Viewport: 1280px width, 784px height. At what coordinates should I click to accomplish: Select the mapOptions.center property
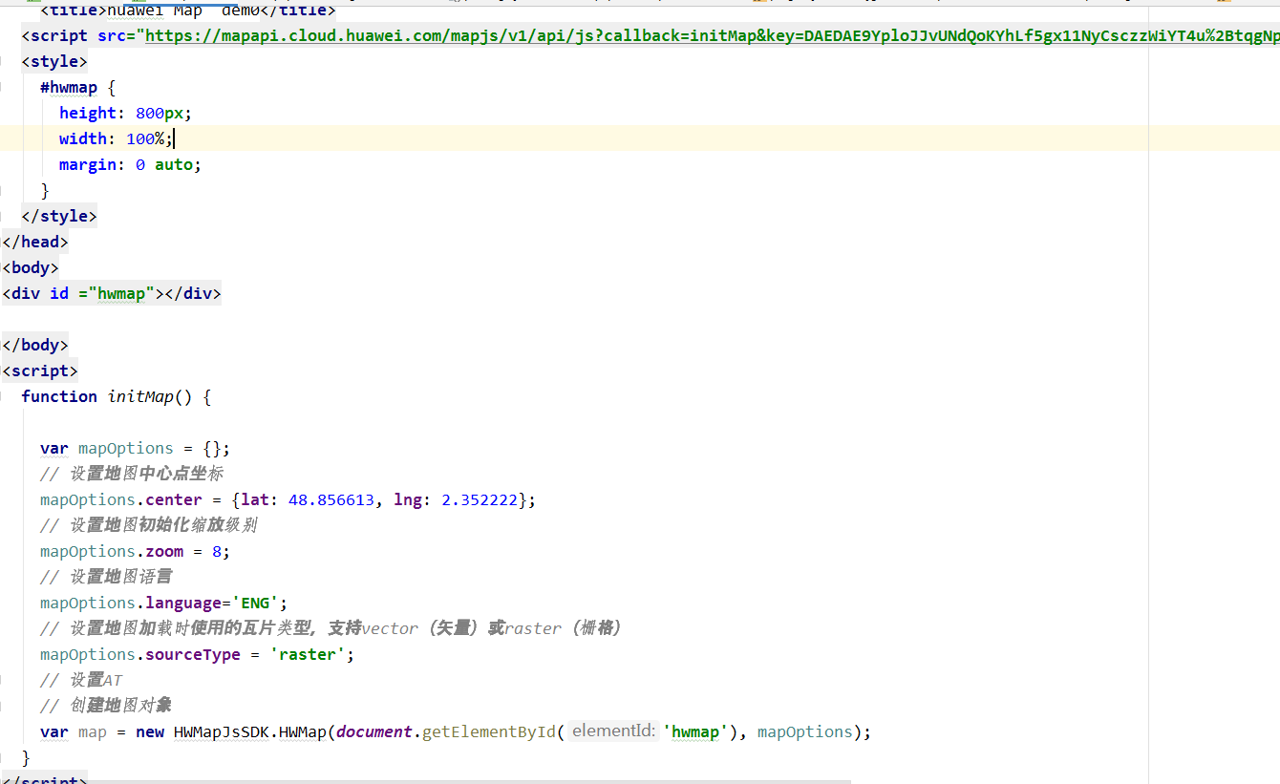point(121,499)
